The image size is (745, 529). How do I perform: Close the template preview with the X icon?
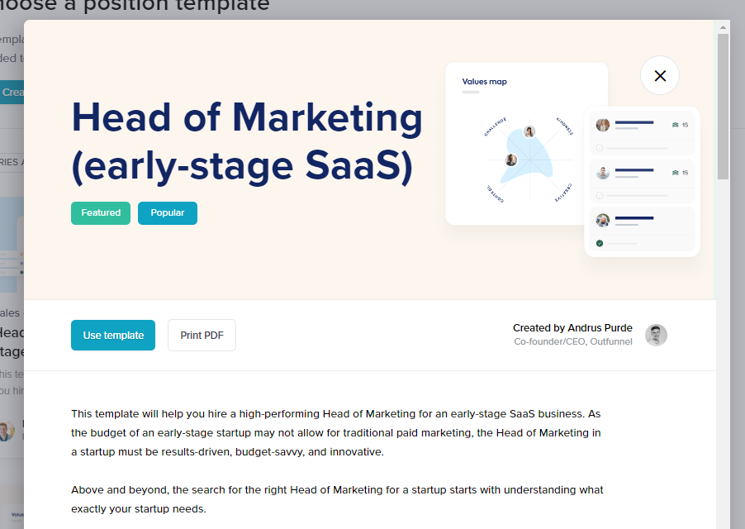tap(659, 76)
